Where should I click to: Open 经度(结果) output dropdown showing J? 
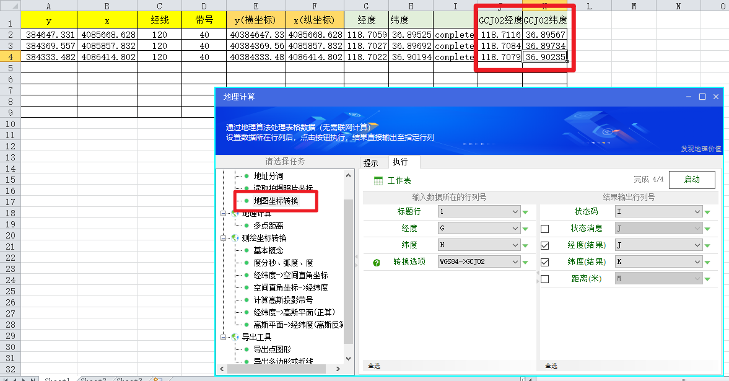click(x=658, y=245)
